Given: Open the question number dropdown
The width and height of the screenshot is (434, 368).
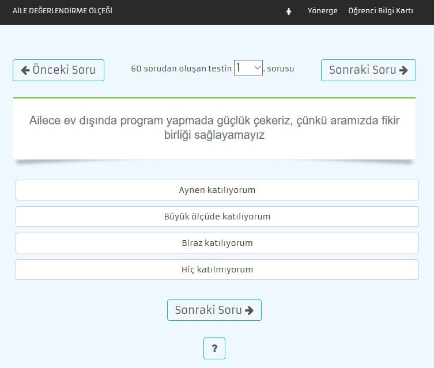Looking at the screenshot, I should coord(248,68).
